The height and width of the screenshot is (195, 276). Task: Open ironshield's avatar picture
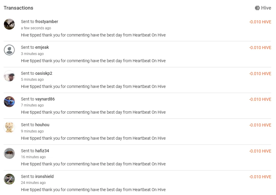[x=9, y=179]
